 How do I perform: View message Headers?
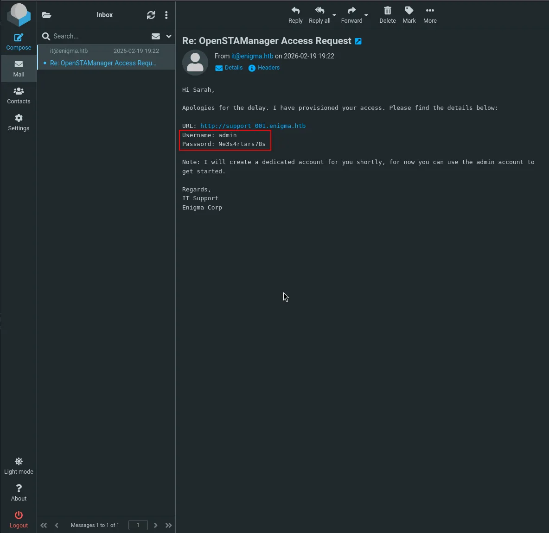pyautogui.click(x=264, y=68)
